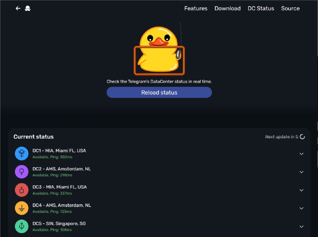Screen dimensions: 318x237
Task: Select the text DC3 - MIA, Miami FL, USA
Action: (x=60, y=187)
